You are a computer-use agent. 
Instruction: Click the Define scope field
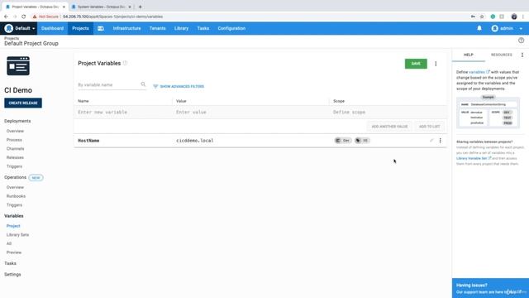[388, 112]
